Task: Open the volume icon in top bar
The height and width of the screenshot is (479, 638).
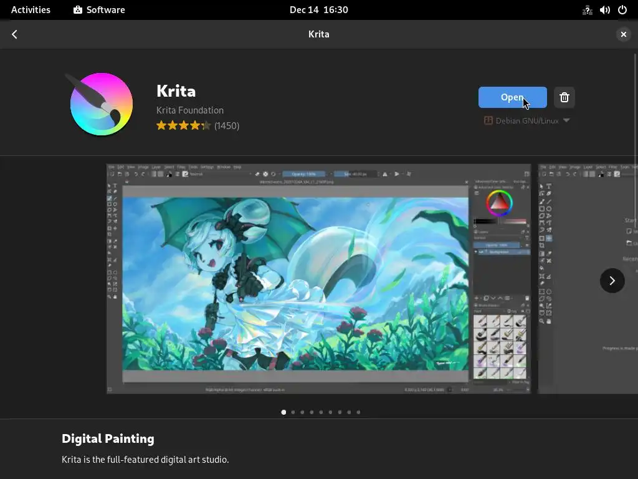Action: (x=604, y=10)
